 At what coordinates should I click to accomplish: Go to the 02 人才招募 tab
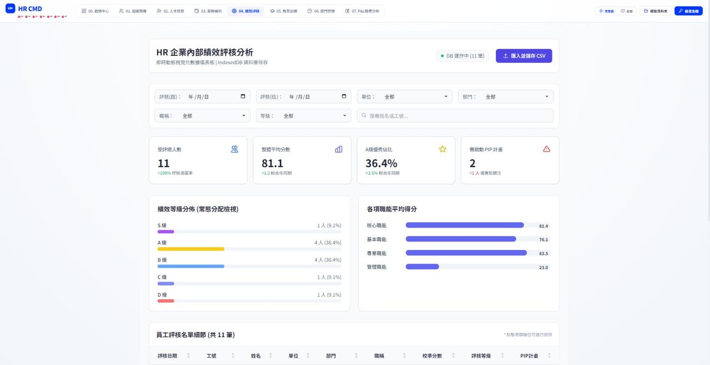pos(170,11)
